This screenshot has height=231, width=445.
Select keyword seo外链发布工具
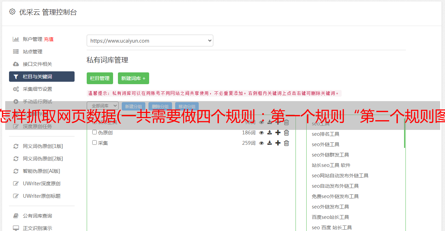point(331,207)
